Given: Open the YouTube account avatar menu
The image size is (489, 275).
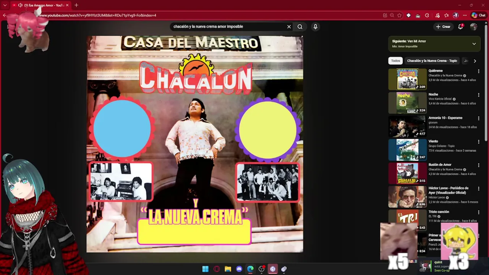Looking at the screenshot, I should (x=474, y=27).
